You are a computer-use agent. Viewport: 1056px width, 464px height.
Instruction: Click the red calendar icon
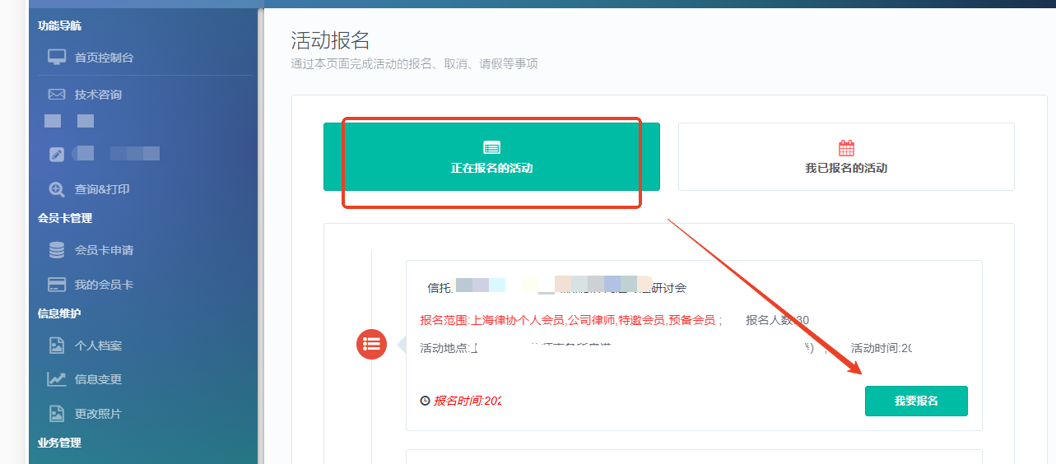(846, 148)
